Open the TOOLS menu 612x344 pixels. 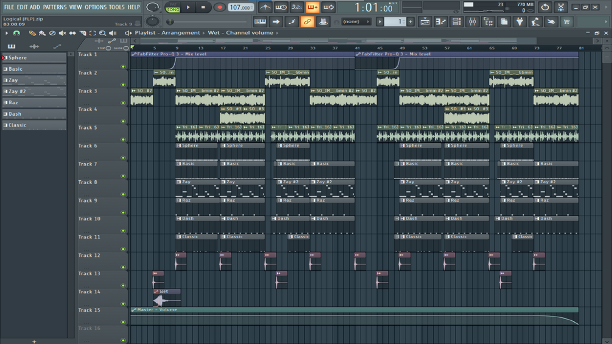coord(117,7)
